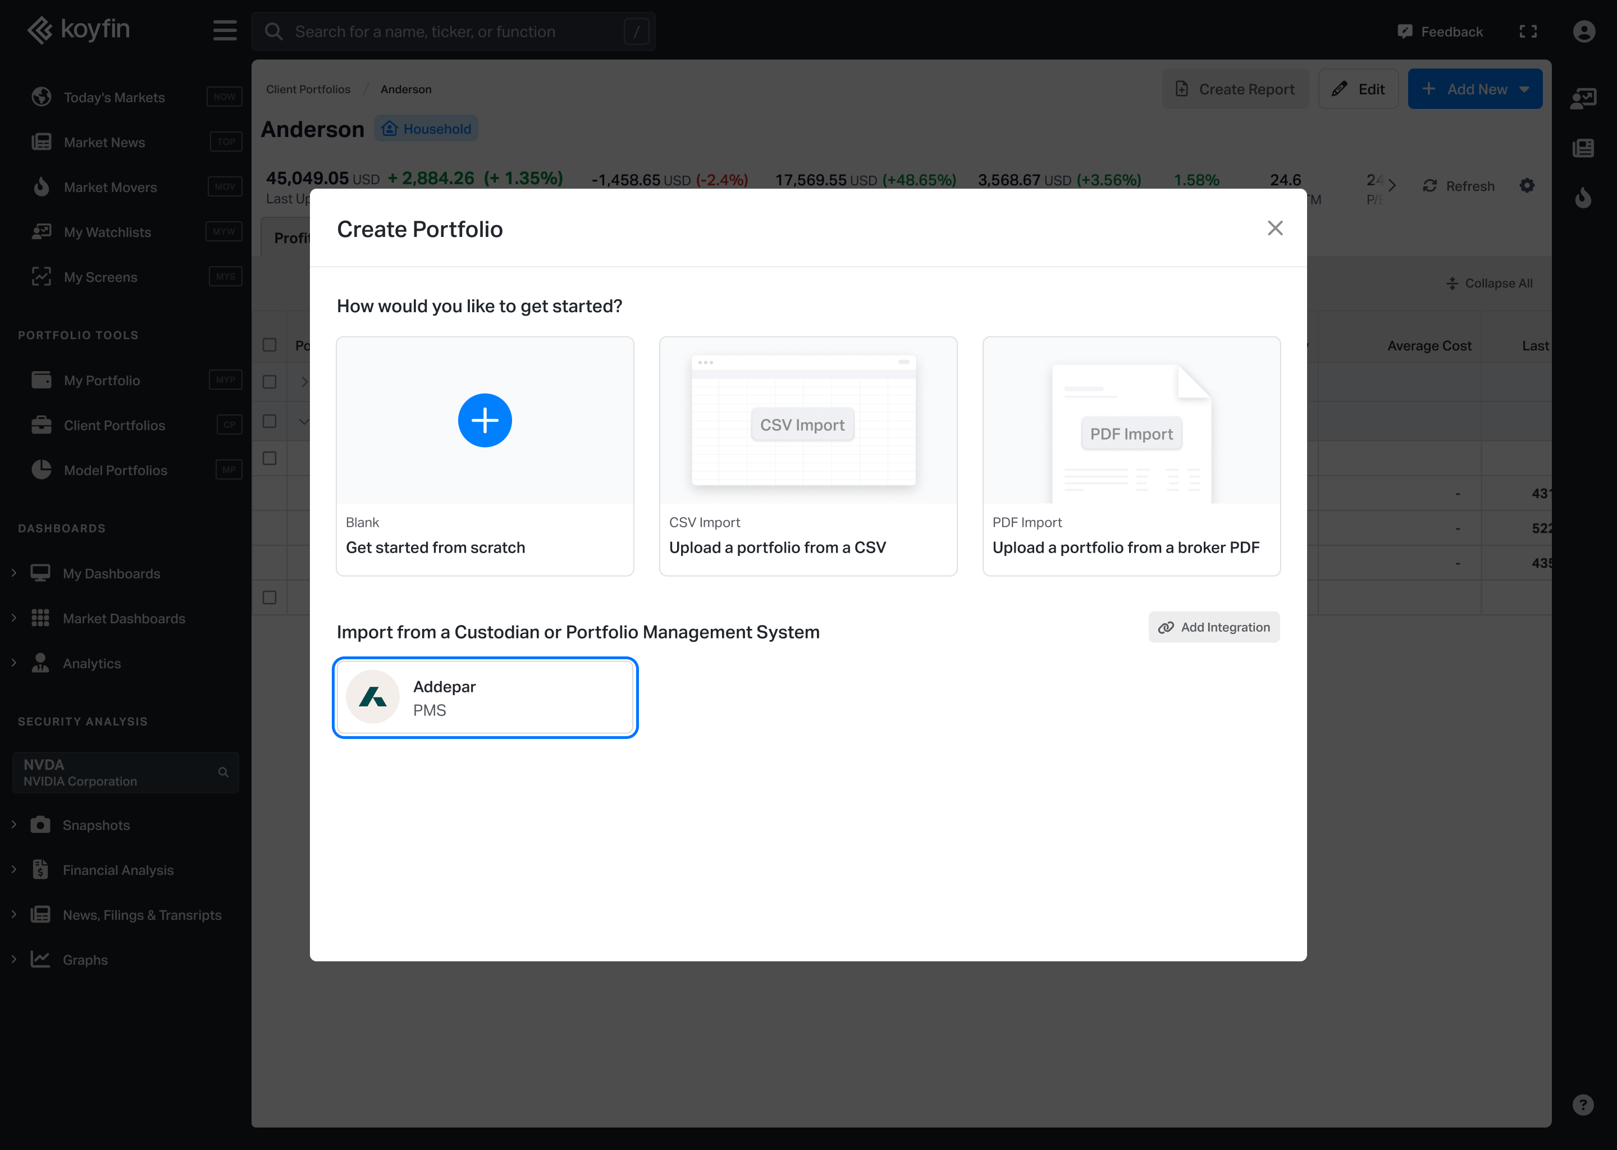
Task: Check the bottom row checkbox in the table
Action: tap(269, 597)
